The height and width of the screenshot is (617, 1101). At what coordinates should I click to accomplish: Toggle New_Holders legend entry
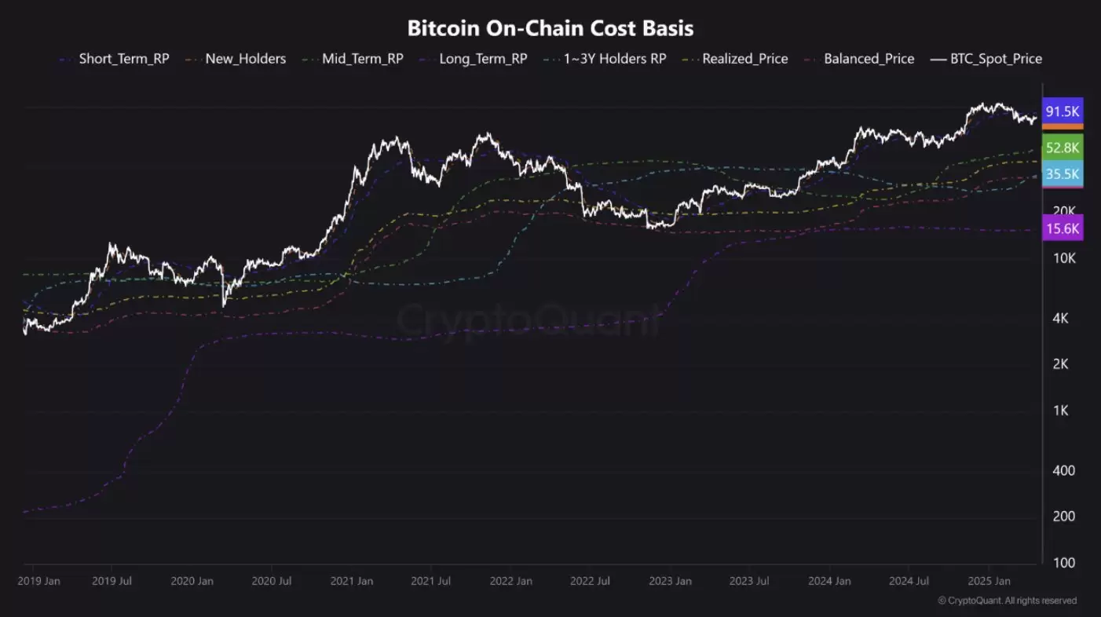pos(245,59)
